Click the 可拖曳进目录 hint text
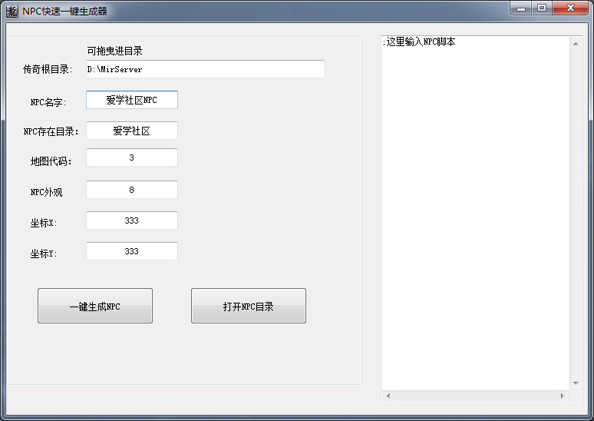This screenshot has width=594, height=421. point(115,51)
